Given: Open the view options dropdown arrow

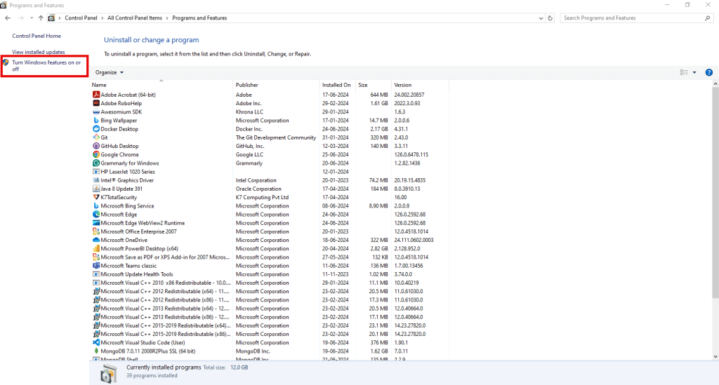Looking at the screenshot, I should coord(694,72).
